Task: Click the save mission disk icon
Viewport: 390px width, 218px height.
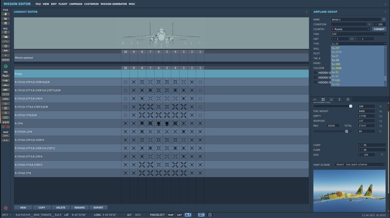Action: coord(5,23)
